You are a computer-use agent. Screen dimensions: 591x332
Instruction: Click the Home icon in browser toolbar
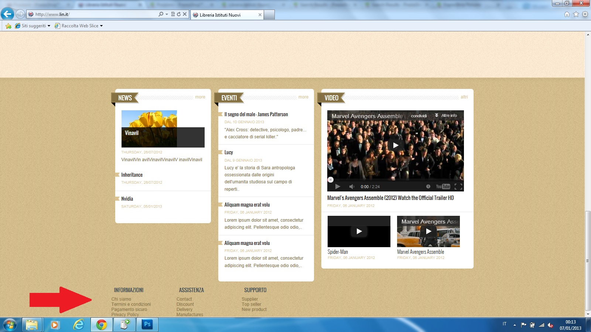tap(567, 14)
